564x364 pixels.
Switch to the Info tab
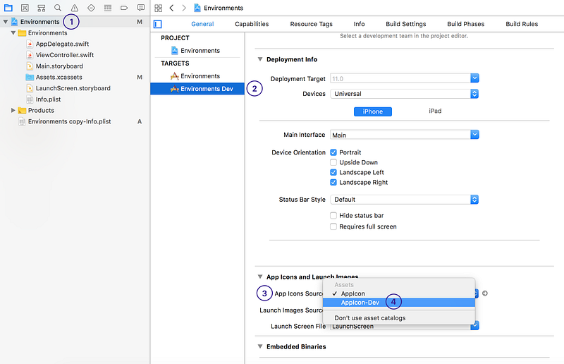[359, 24]
